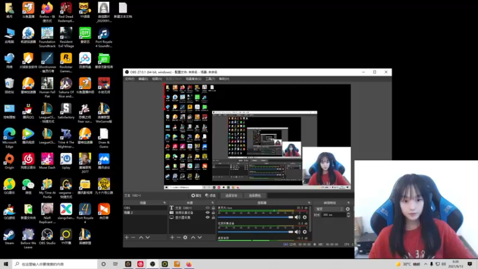Viewport: 478px width, 269px height.
Task: Toggle lock on the text source
Action: pos(213,208)
